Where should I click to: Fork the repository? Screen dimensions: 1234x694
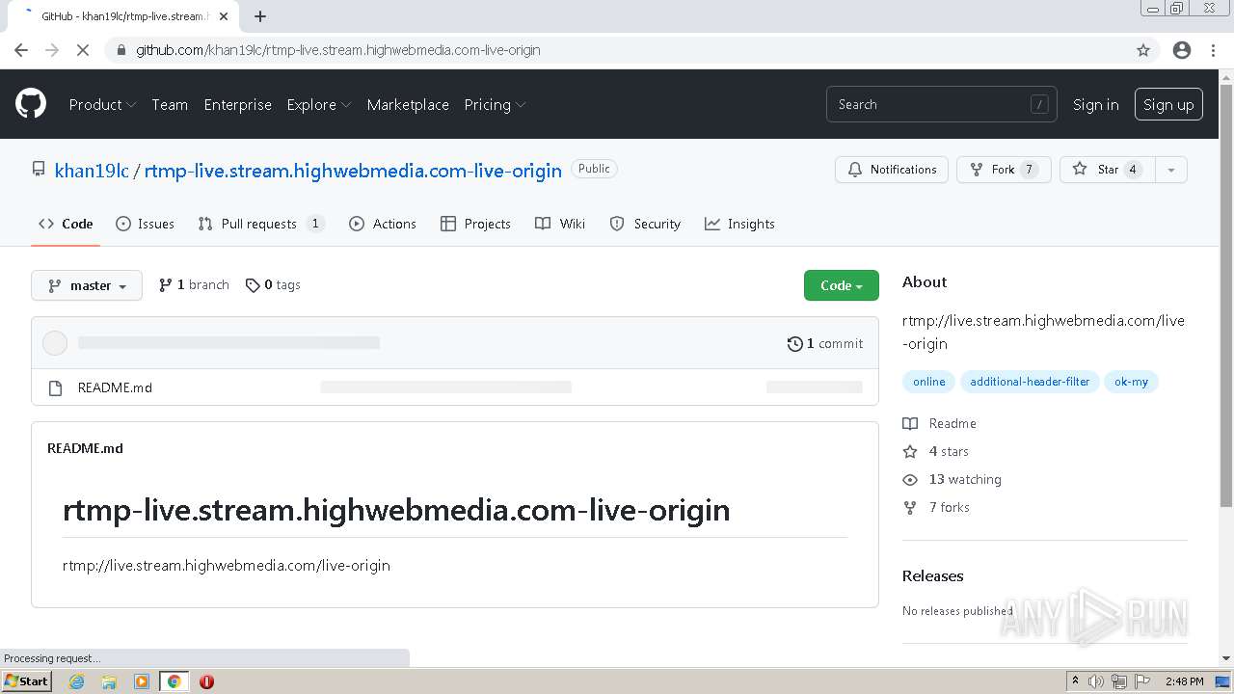(1004, 170)
